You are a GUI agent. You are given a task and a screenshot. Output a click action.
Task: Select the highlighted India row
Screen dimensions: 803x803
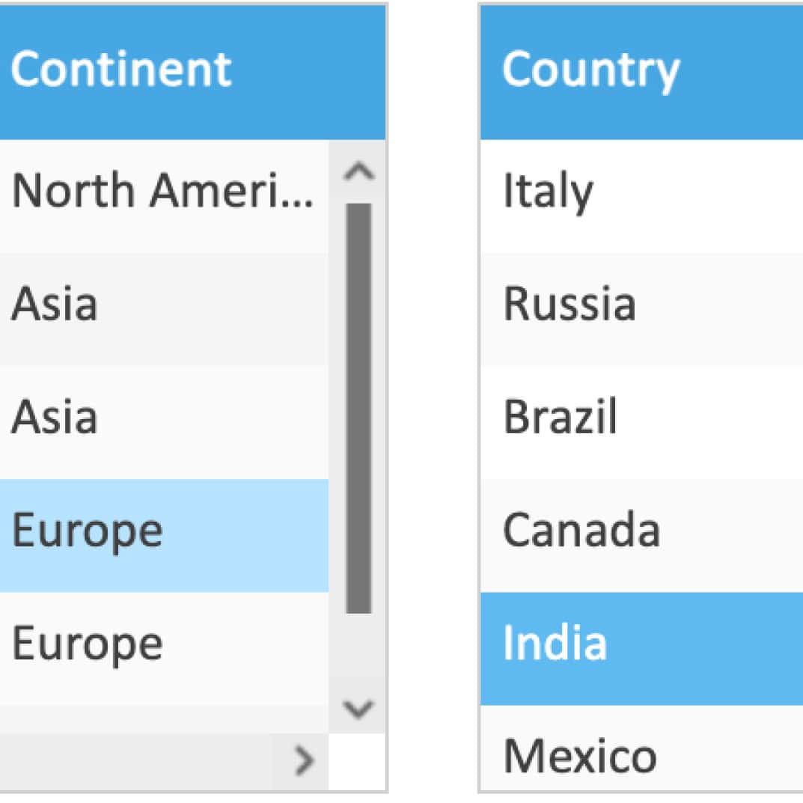click(x=641, y=649)
